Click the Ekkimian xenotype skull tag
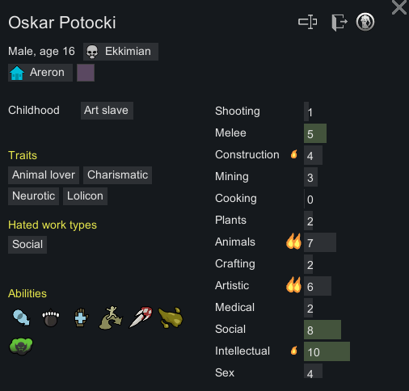This screenshot has width=409, height=391. [120, 52]
